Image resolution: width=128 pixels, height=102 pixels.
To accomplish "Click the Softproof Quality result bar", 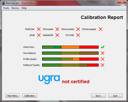I will click(x=70, y=65).
